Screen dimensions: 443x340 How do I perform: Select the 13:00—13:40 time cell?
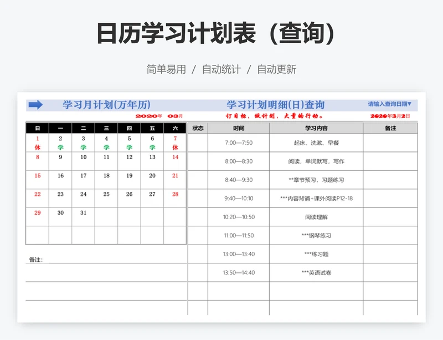point(239,254)
